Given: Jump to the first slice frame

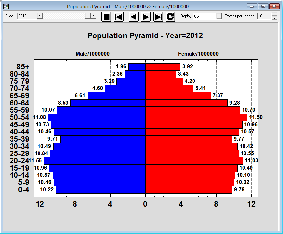Looking at the screenshot, I should pyautogui.click(x=119, y=16).
